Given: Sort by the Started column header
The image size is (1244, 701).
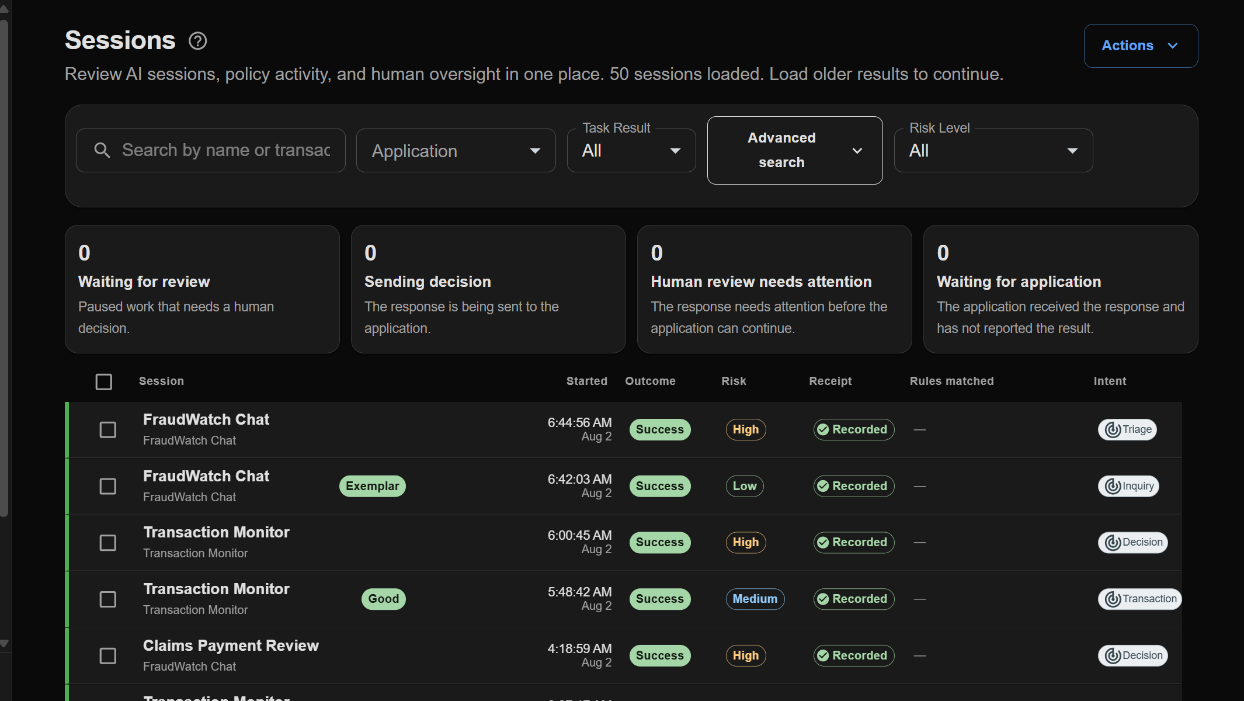Looking at the screenshot, I should tap(586, 381).
